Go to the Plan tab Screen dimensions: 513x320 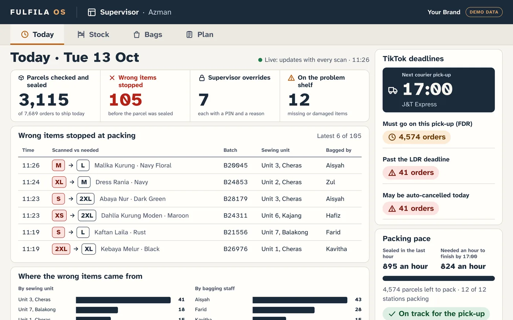pos(200,34)
